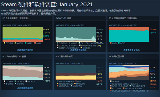This screenshot has height=97, width=160.
Task: Click the MACMINI legend swatch
Action: pyautogui.click(x=75, y=83)
